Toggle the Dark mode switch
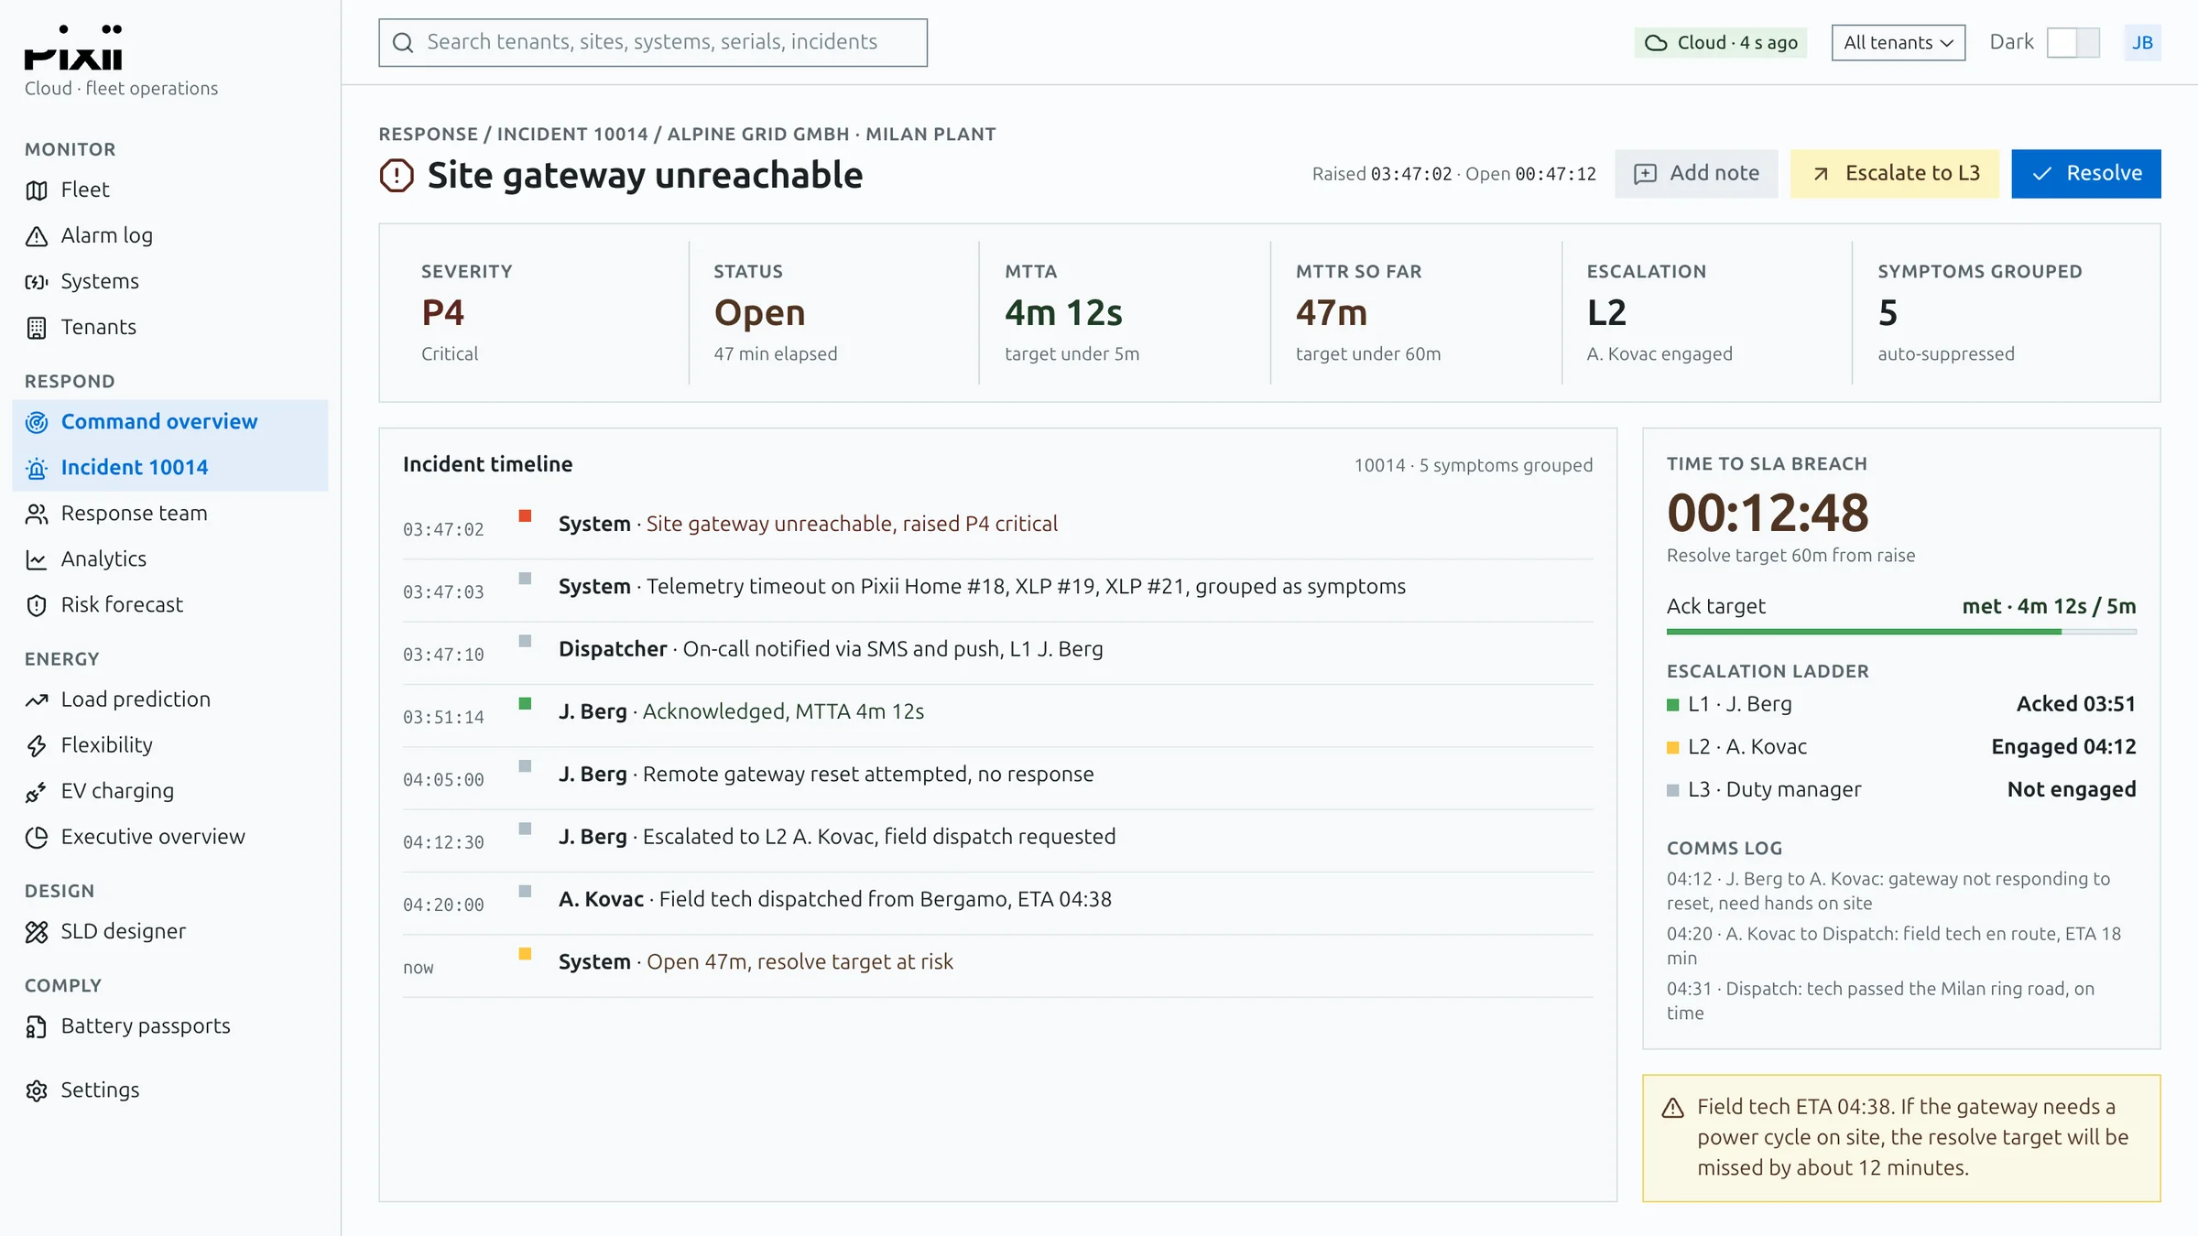This screenshot has width=2198, height=1236. coord(2073,43)
